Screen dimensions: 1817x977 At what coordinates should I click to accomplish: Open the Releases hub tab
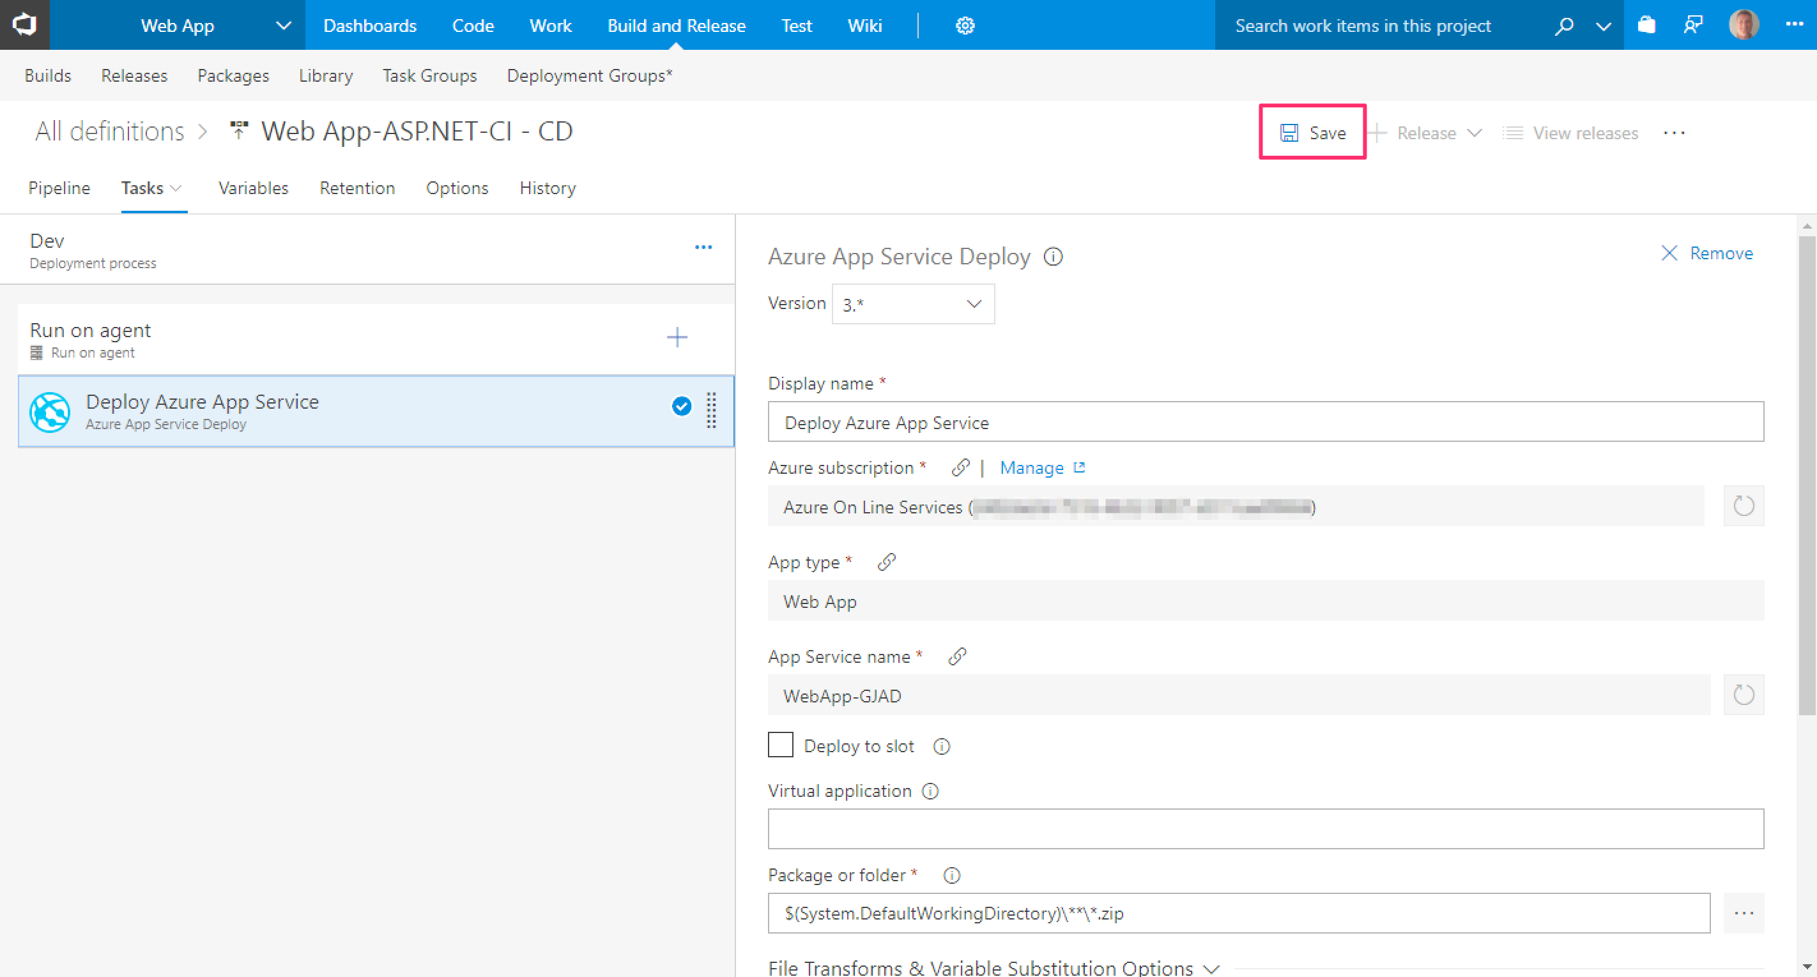click(134, 75)
